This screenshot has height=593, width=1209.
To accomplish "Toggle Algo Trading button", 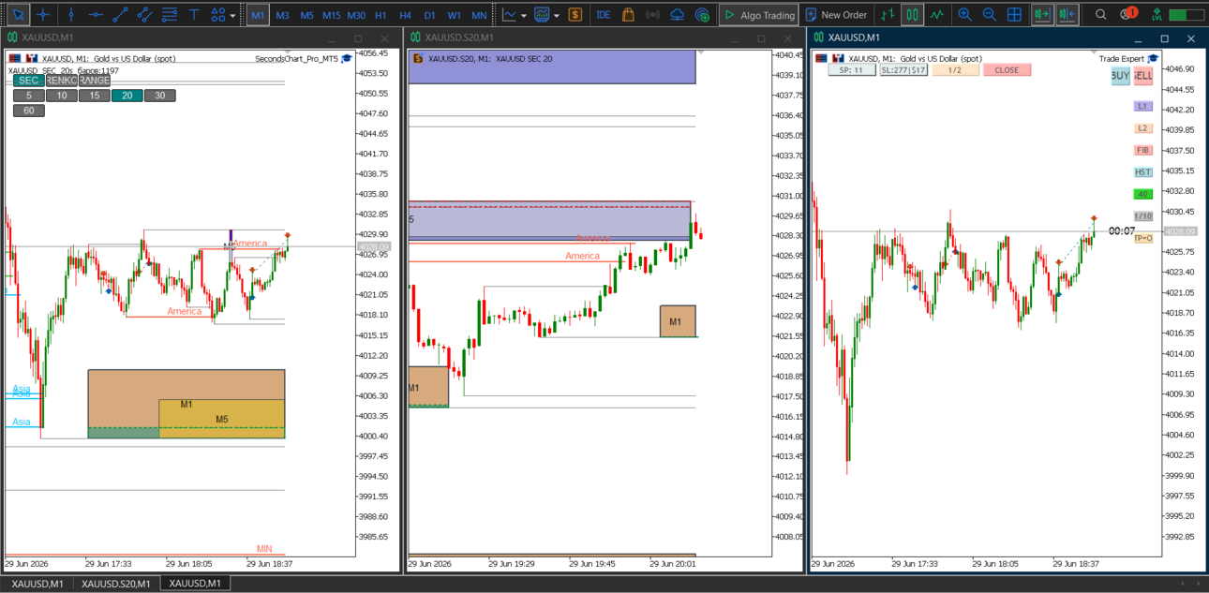I will point(759,15).
